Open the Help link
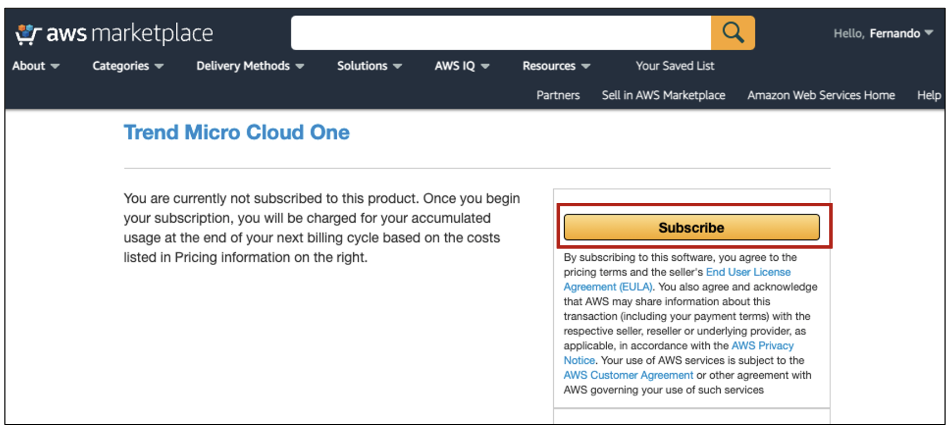 [x=929, y=95]
